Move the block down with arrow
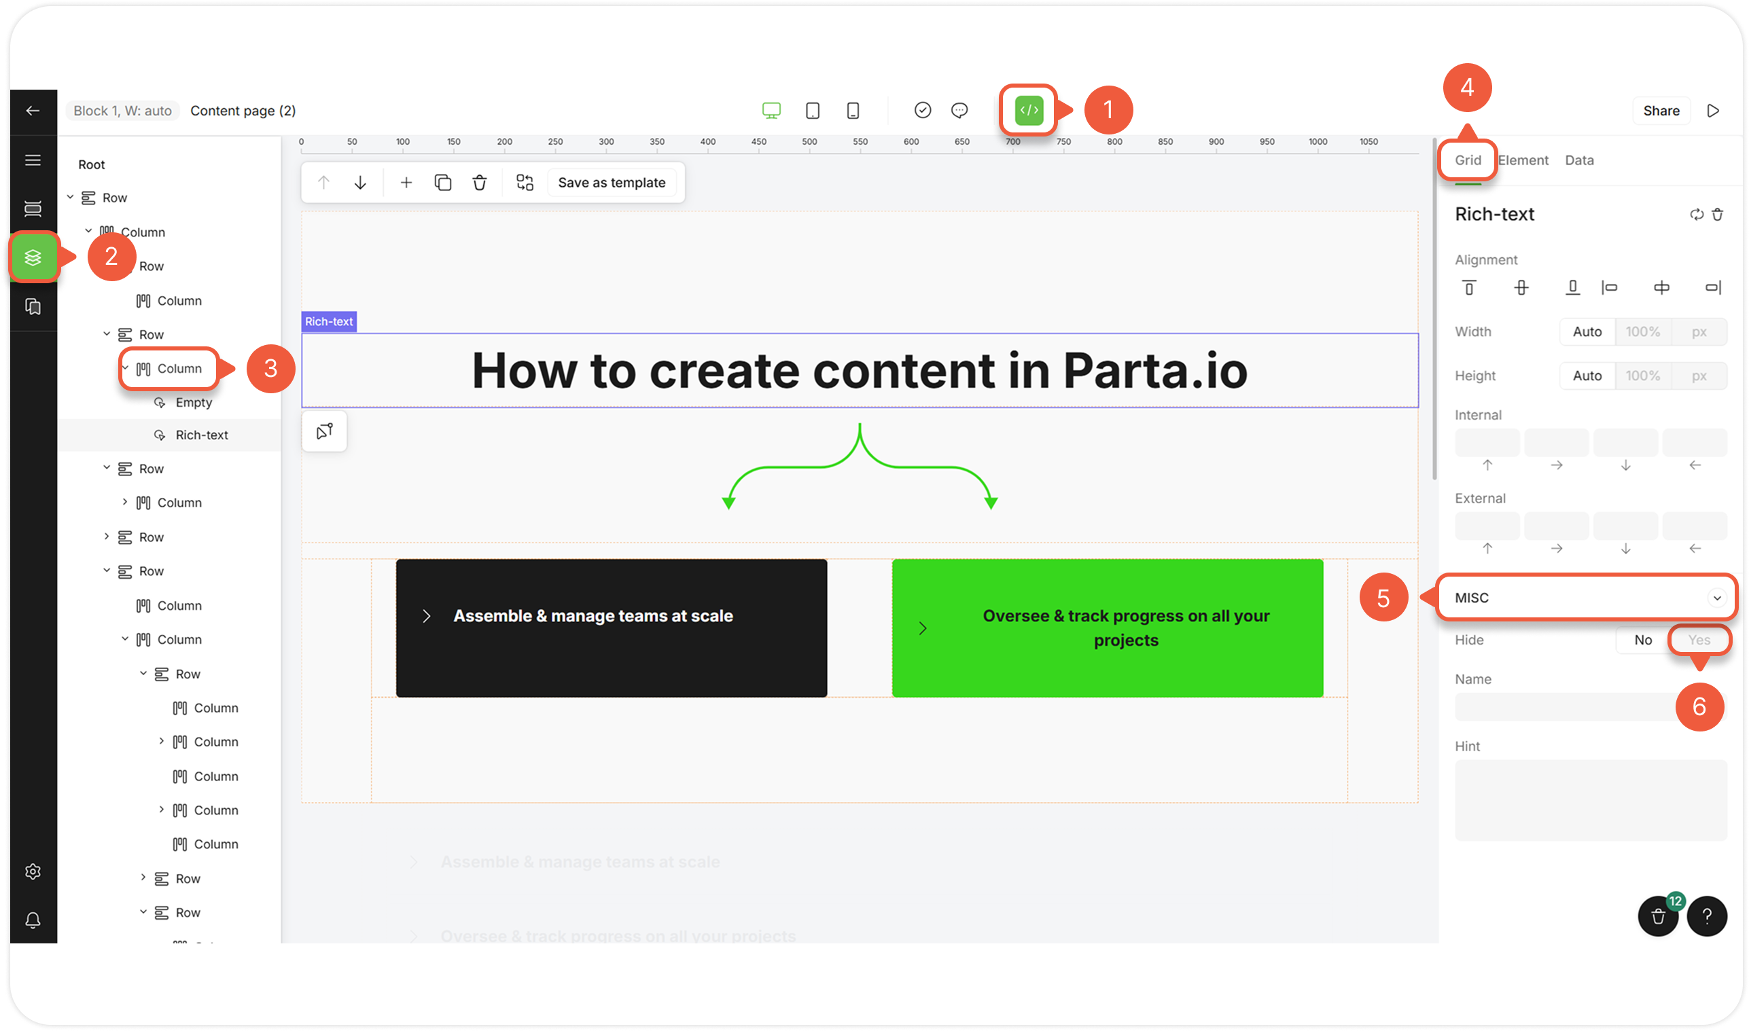Viewport: 1749px width, 1031px height. coord(360,183)
